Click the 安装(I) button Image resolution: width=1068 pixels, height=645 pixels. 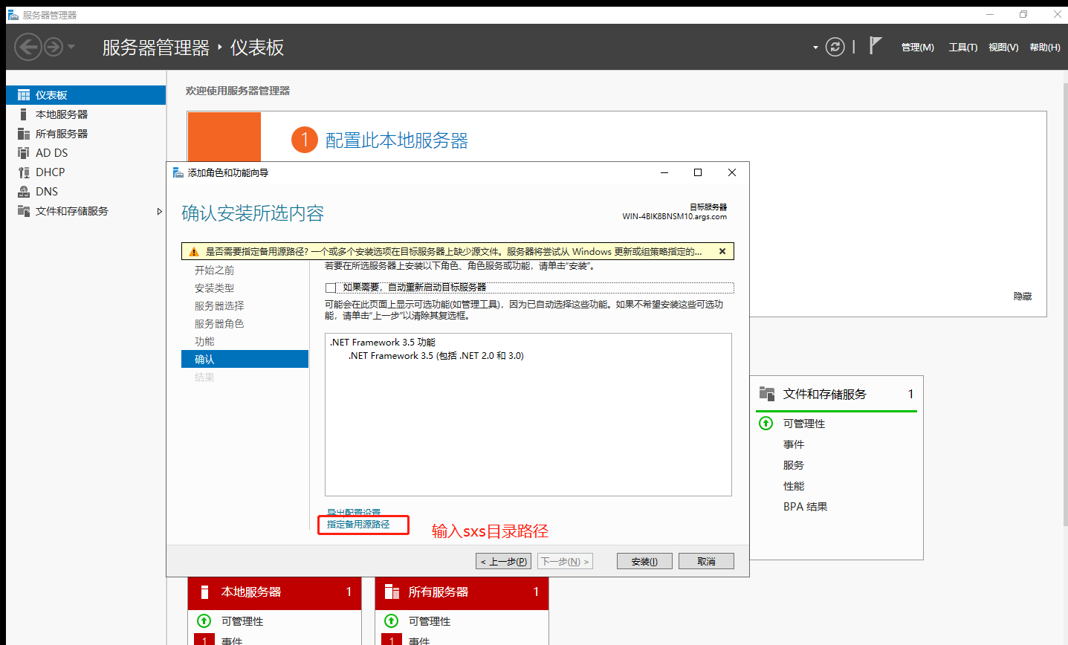[644, 560]
